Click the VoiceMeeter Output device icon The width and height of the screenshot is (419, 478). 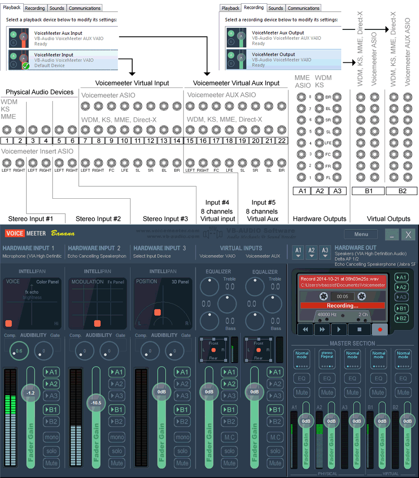[x=237, y=59]
